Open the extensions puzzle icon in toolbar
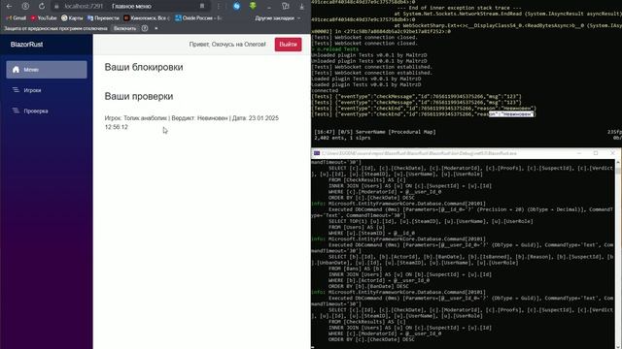622x349 pixels. pos(285,6)
